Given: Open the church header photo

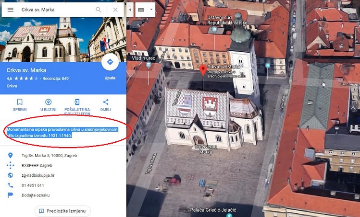Looking at the screenshot, I should pos(63,39).
